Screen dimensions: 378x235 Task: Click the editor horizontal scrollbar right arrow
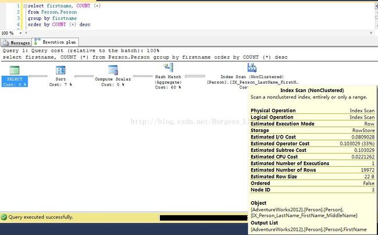(x=371, y=33)
